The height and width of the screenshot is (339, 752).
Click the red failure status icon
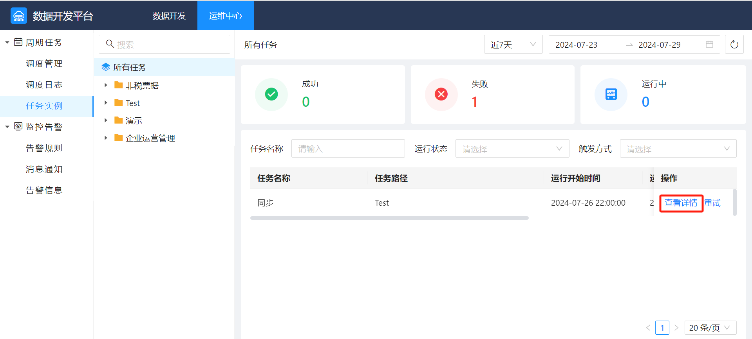(x=441, y=94)
